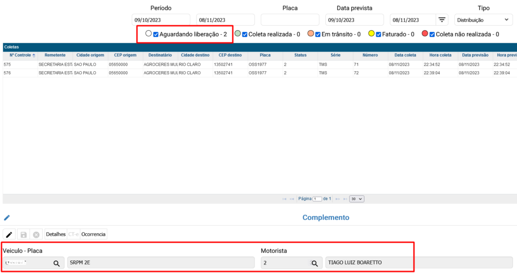517x273 pixels.
Task: Toggle the Coleta realizada checkbox
Action: (x=245, y=34)
